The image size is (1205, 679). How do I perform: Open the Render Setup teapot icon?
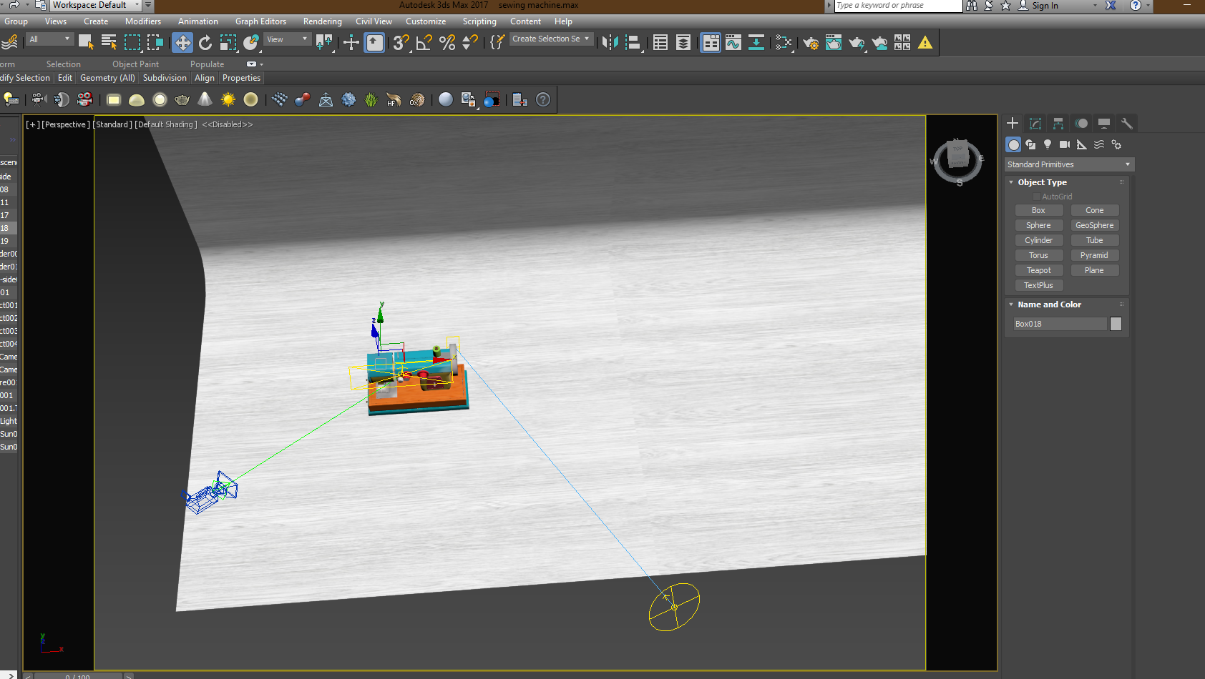point(811,43)
